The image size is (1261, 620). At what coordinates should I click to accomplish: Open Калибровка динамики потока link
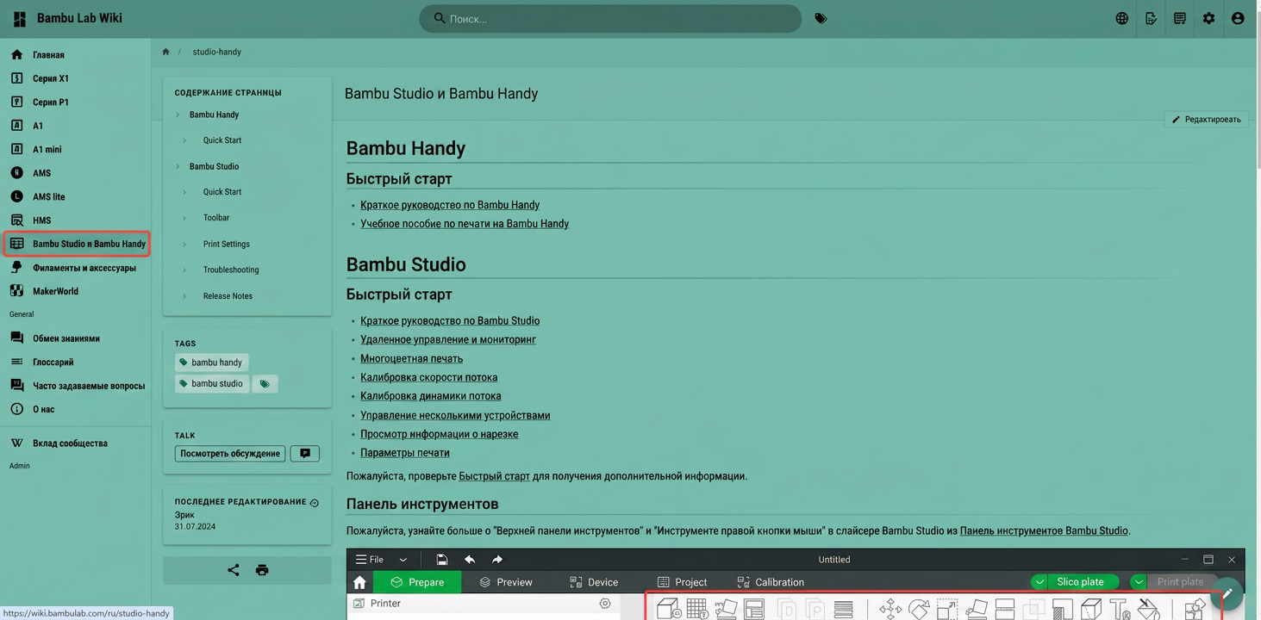431,396
